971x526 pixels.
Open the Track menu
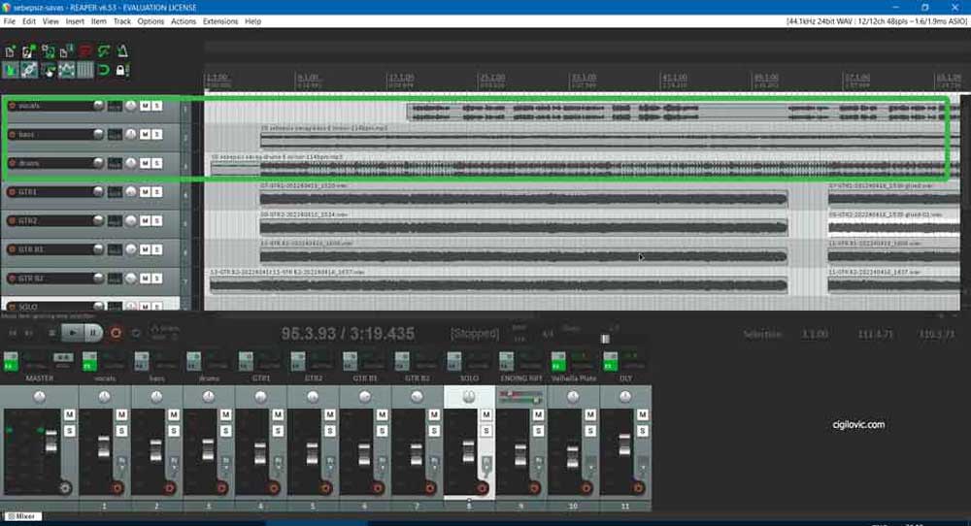(121, 20)
